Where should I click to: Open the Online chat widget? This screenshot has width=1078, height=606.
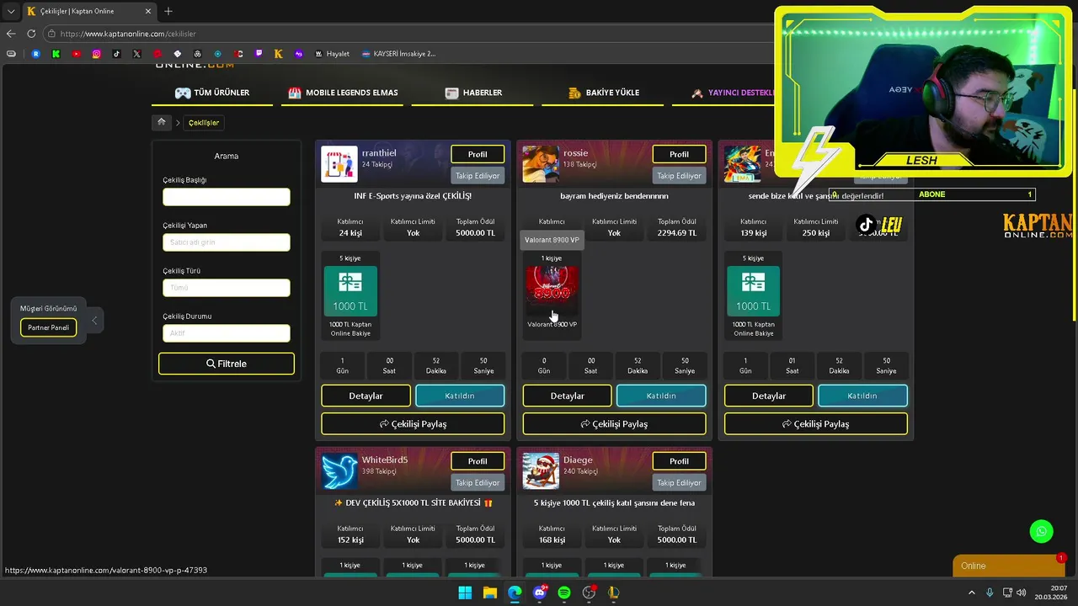(1010, 566)
